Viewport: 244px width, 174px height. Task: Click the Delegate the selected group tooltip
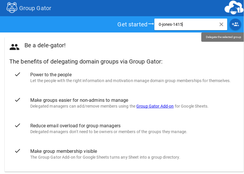pos(223,37)
